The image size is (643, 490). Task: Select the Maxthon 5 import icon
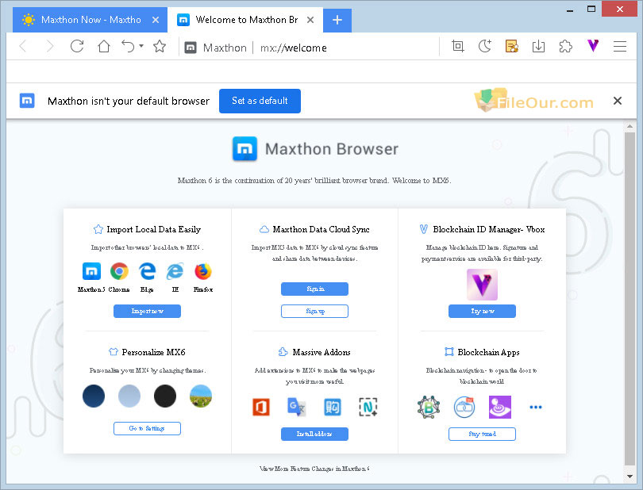(x=91, y=271)
